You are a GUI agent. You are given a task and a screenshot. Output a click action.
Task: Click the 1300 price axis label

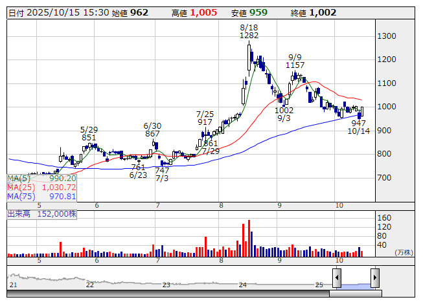pos(387,36)
